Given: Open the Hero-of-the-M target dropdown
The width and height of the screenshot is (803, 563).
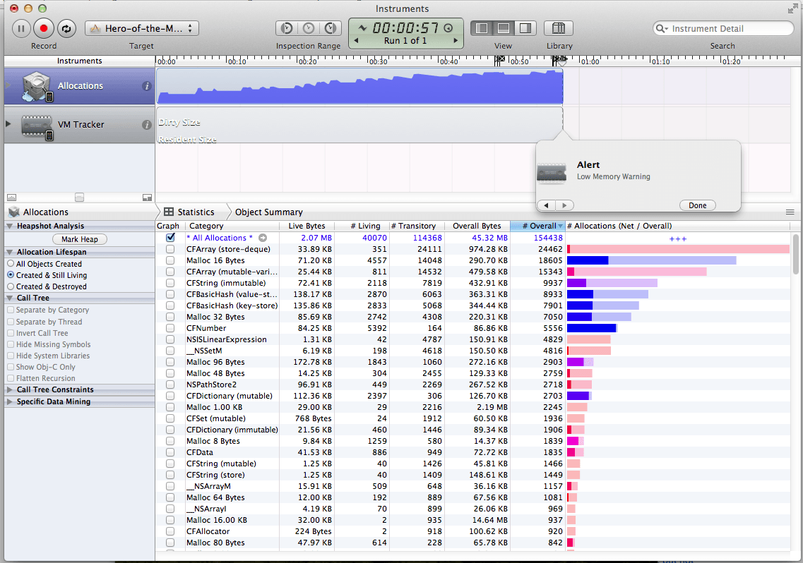Looking at the screenshot, I should click(x=142, y=29).
